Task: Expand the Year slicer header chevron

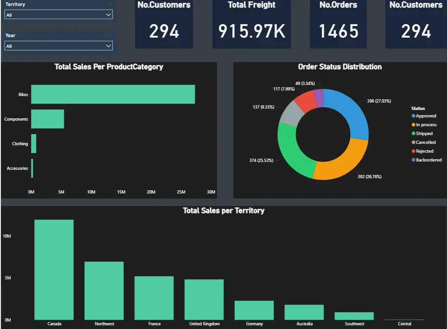Action: pyautogui.click(x=111, y=35)
